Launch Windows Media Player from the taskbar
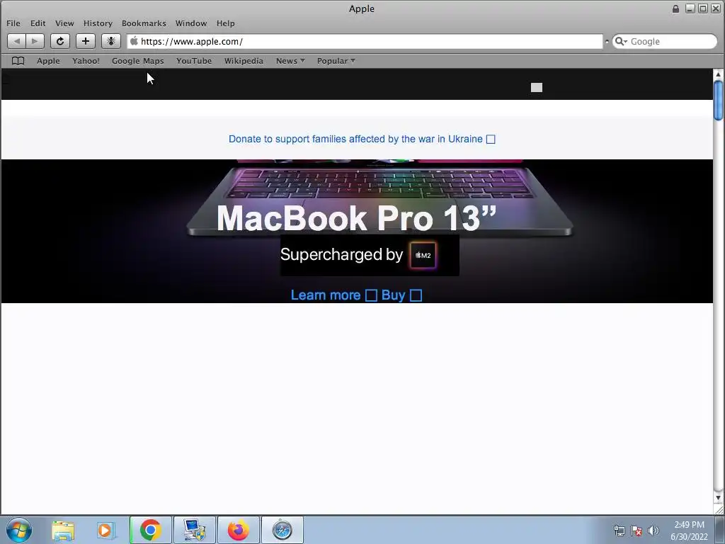This screenshot has width=725, height=544. click(x=106, y=530)
